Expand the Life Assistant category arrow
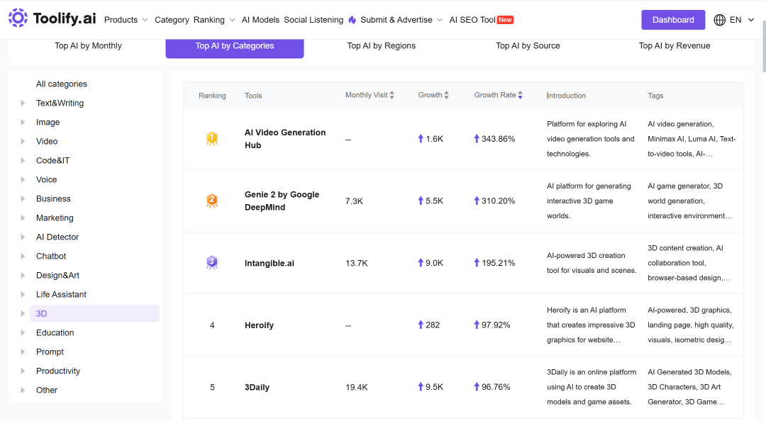 pos(23,295)
